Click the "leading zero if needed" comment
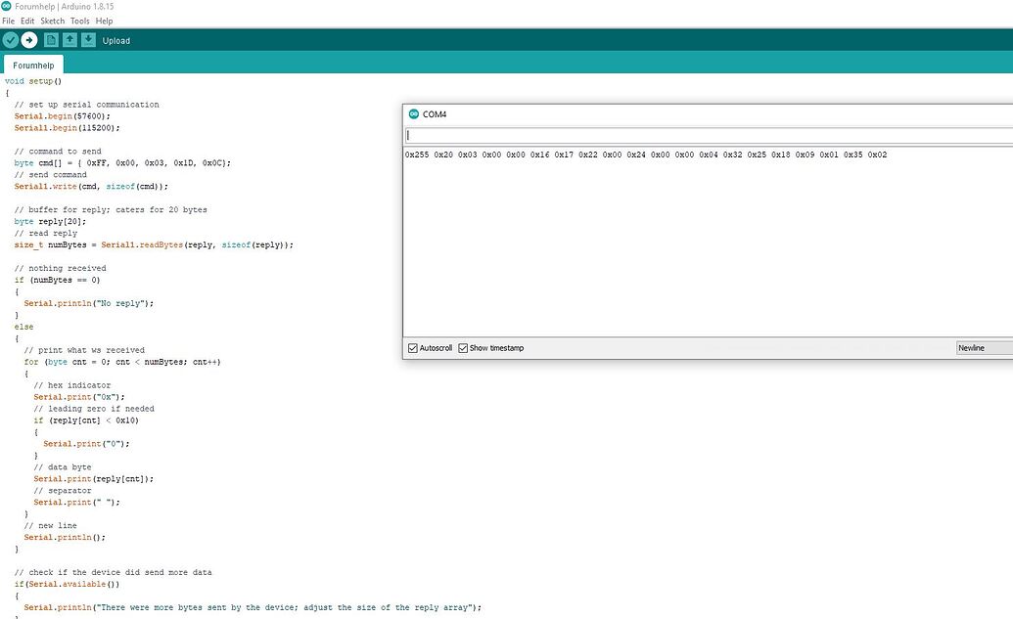 (94, 409)
